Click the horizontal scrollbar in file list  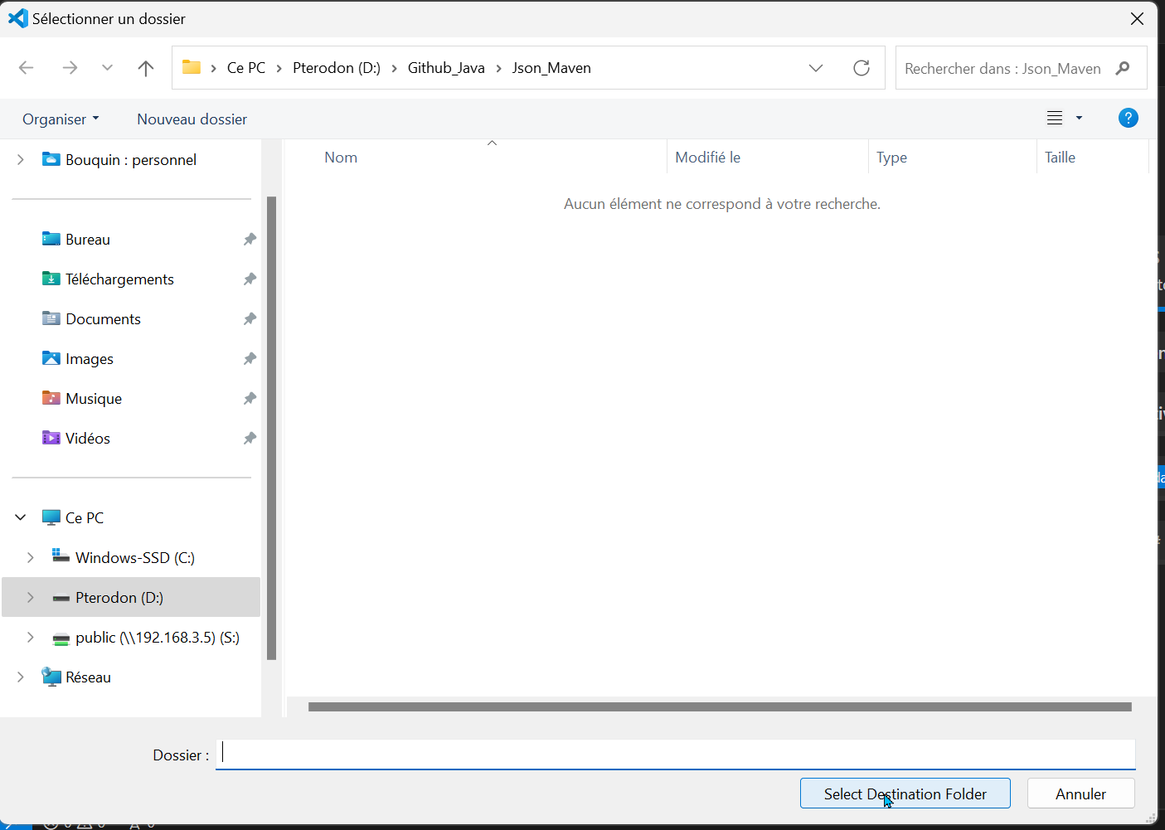(x=719, y=707)
